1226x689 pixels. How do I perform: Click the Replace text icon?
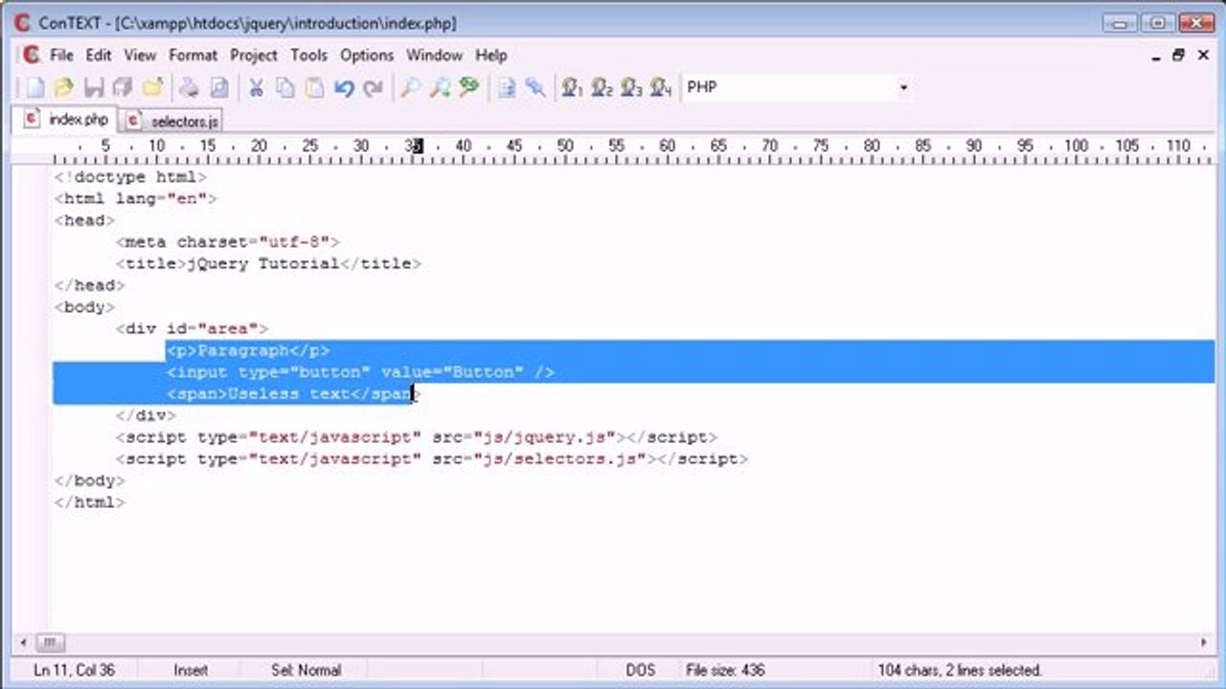[468, 88]
